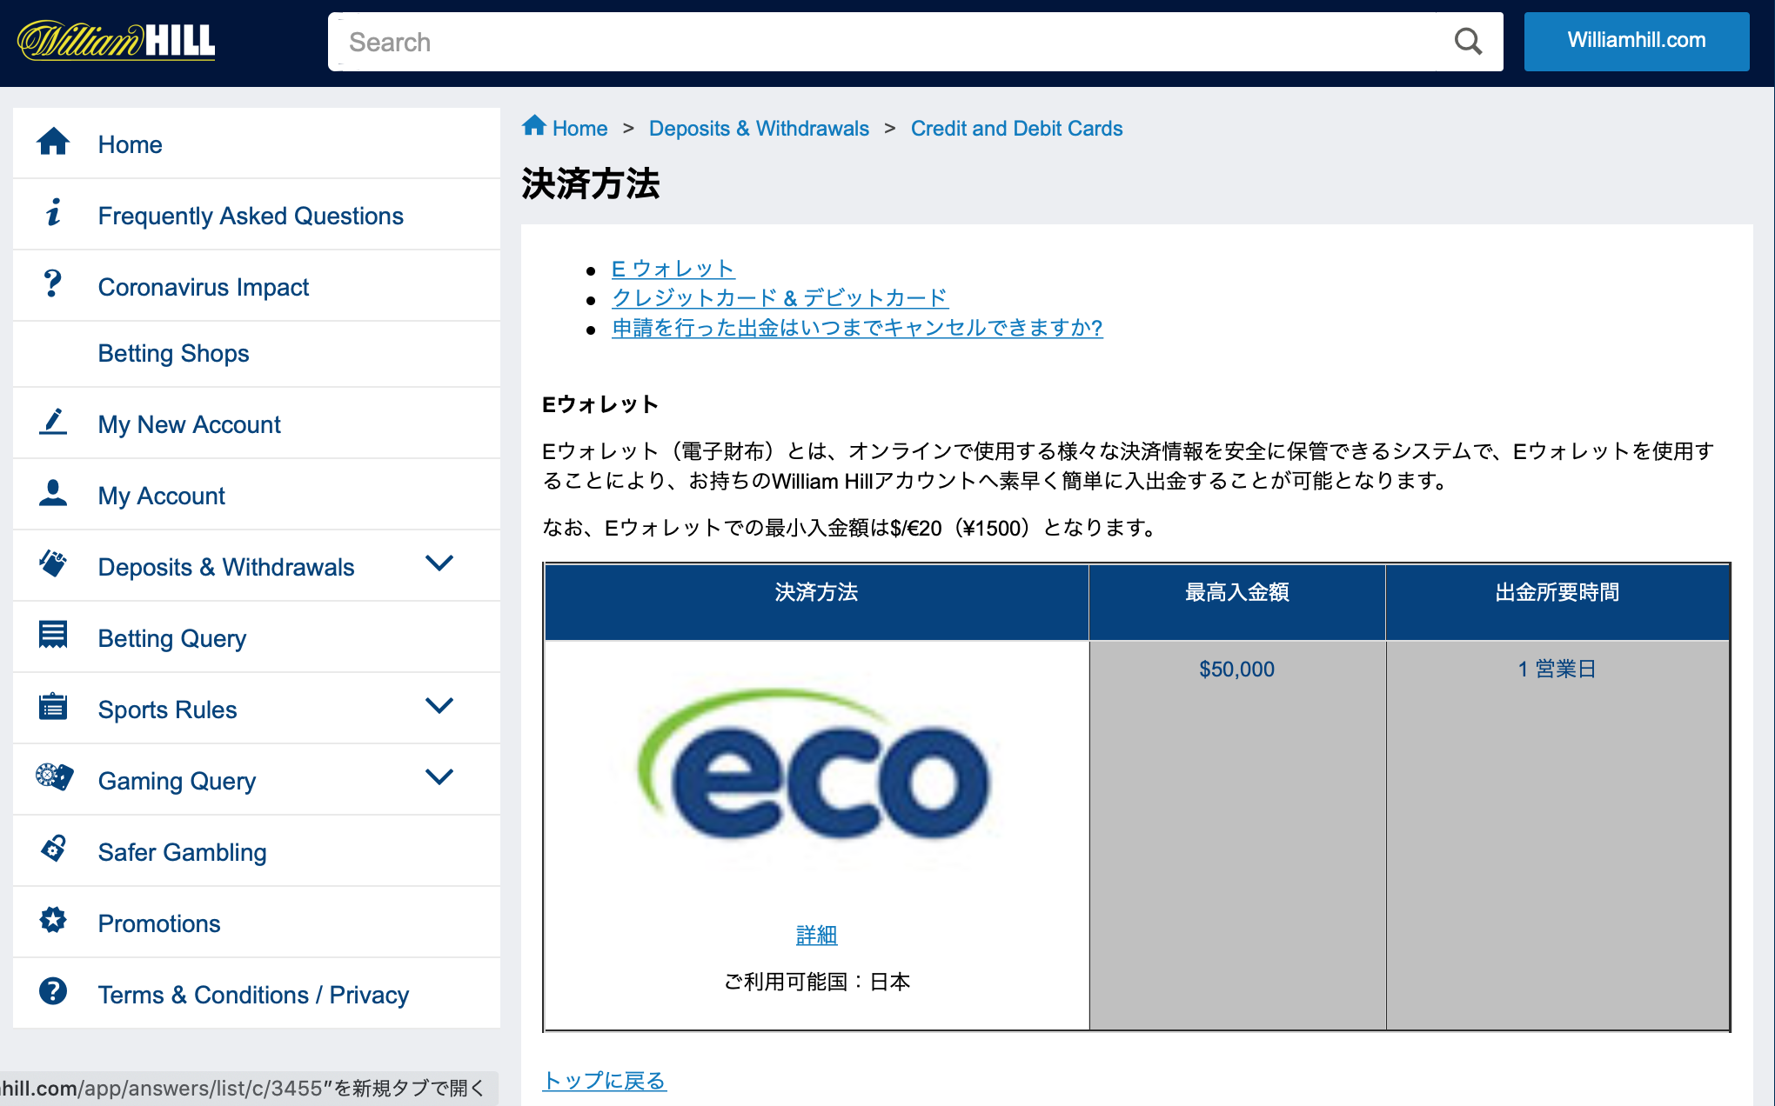Click the トップに戻る link
This screenshot has width=1775, height=1106.
pos(604,1080)
